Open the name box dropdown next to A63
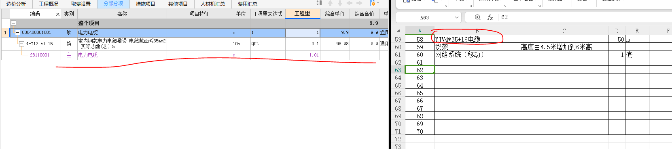672x149 pixels. (x=457, y=17)
